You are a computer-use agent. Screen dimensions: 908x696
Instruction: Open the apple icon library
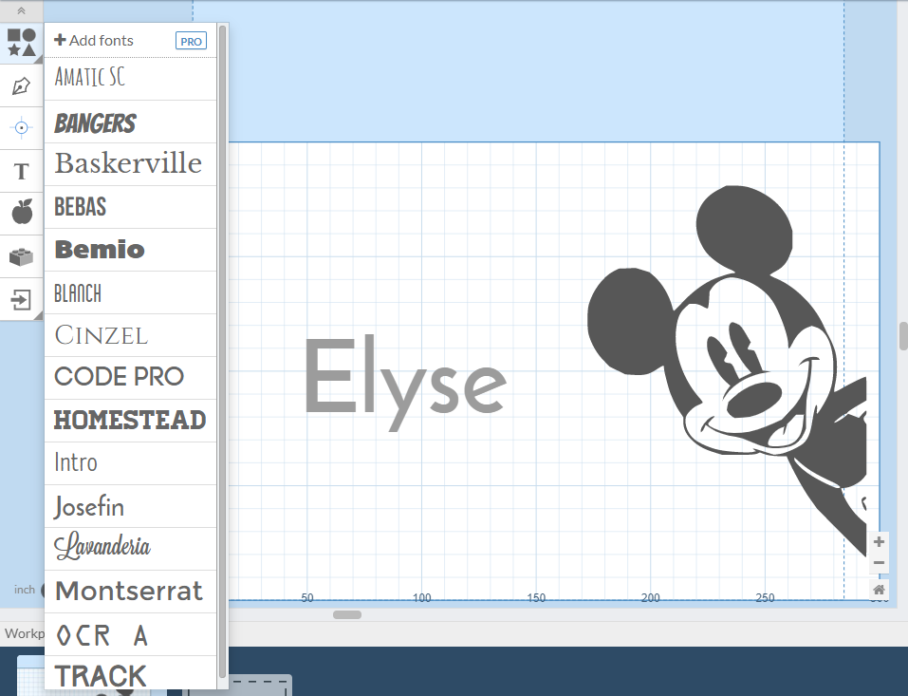(22, 212)
